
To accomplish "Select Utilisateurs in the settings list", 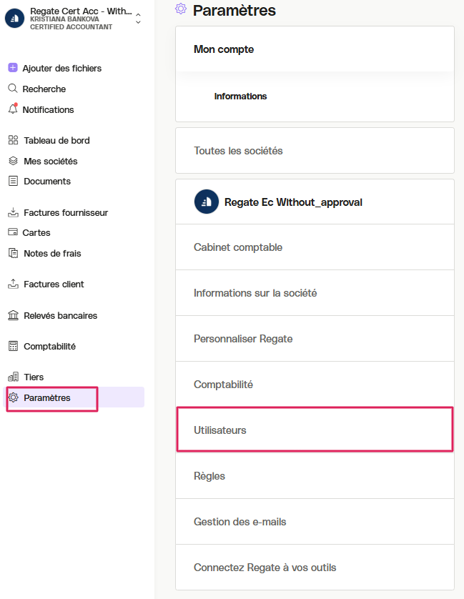I will pos(315,430).
